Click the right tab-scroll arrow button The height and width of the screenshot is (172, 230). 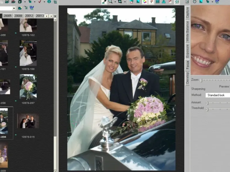51,16
